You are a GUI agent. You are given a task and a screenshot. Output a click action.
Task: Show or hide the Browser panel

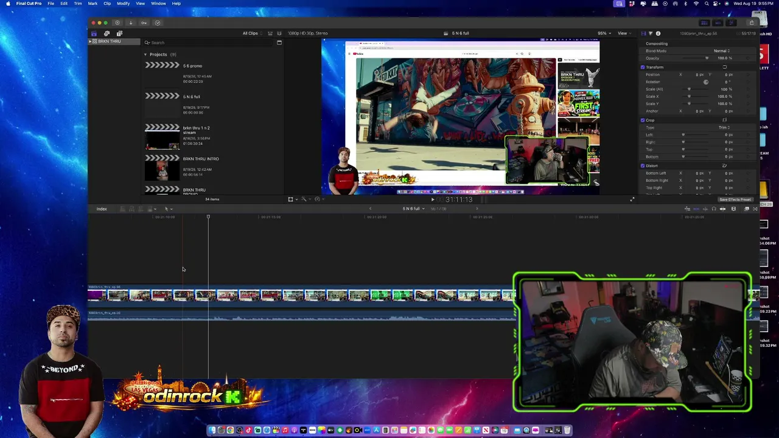click(705, 23)
